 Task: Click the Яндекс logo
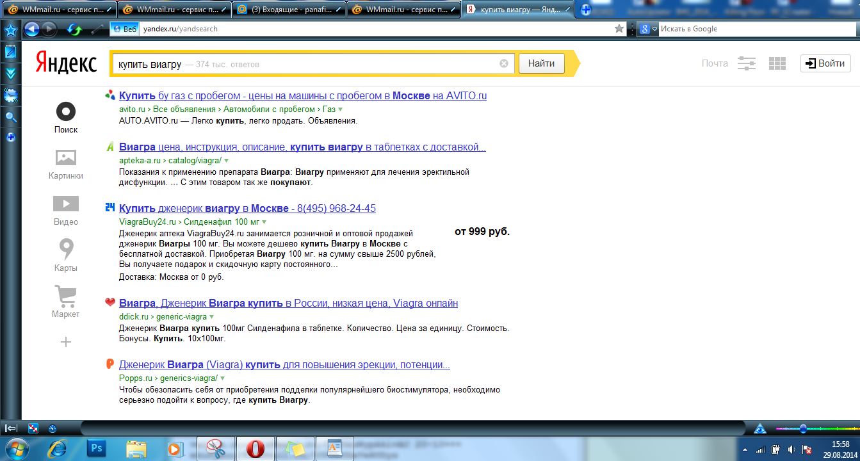[65, 63]
